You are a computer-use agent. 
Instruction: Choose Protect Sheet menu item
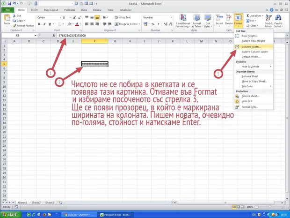254,96
